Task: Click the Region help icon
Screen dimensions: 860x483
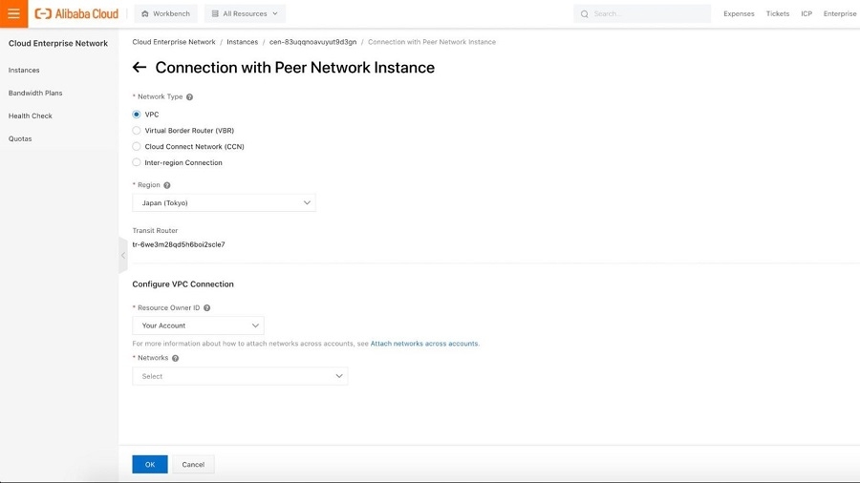Action: pos(167,185)
